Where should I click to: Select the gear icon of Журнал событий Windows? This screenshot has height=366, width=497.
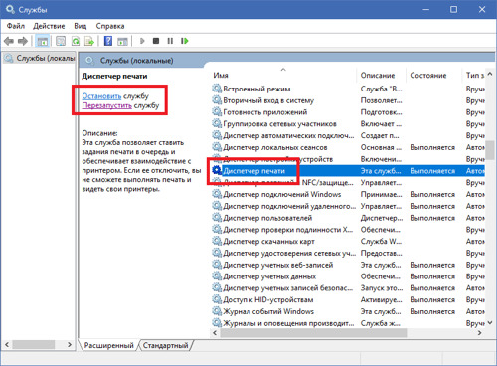[217, 311]
